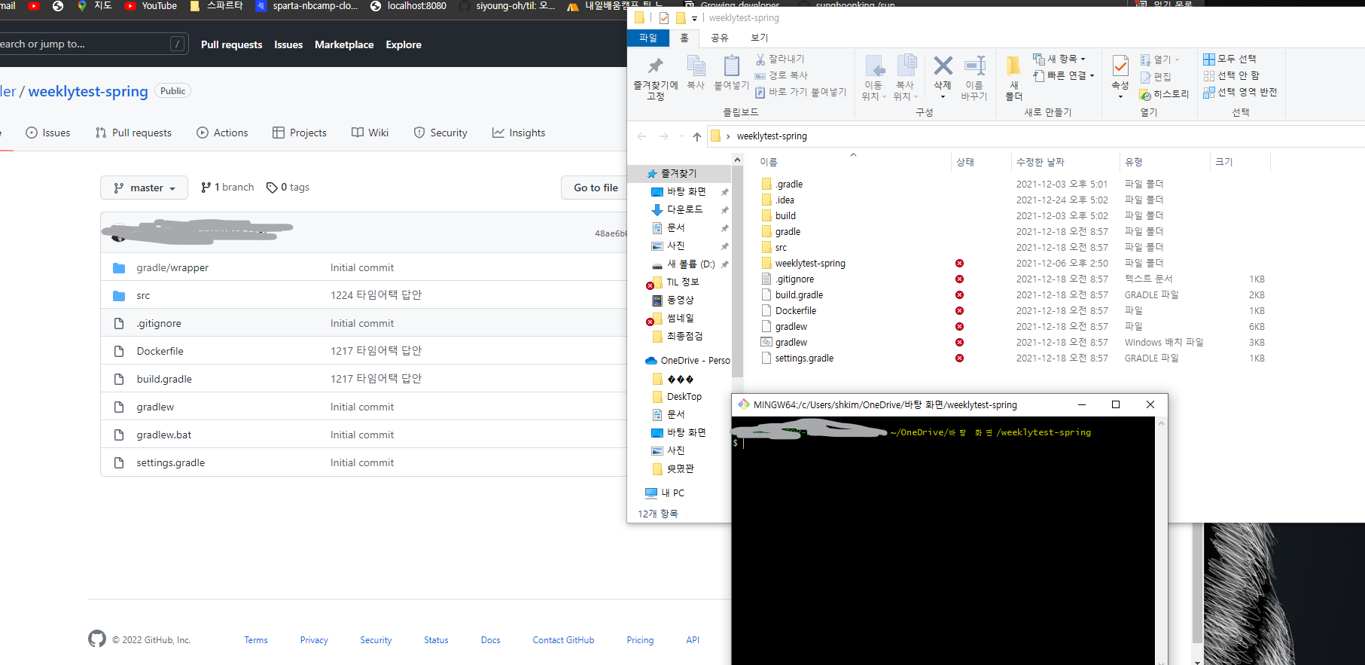Open the Insights repository tab
Image resolution: width=1365 pixels, height=665 pixels.
pyautogui.click(x=519, y=133)
